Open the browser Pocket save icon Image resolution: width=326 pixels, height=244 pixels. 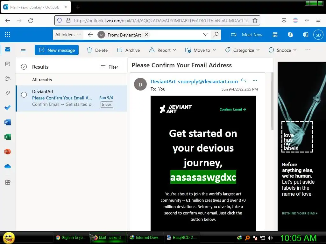click(284, 20)
